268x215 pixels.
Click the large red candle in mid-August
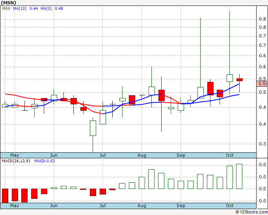[162, 95]
